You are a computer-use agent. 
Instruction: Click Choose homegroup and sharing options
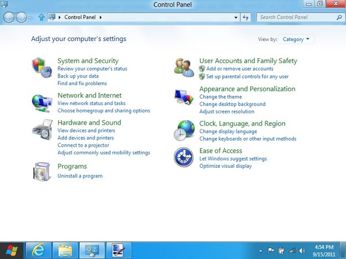point(104,111)
